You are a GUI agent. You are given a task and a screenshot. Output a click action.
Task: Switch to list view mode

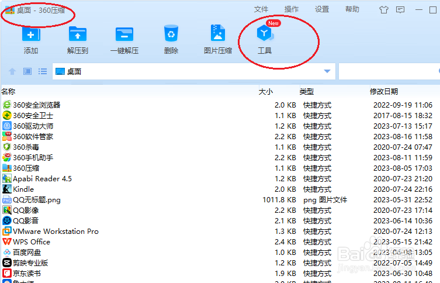coord(43,71)
